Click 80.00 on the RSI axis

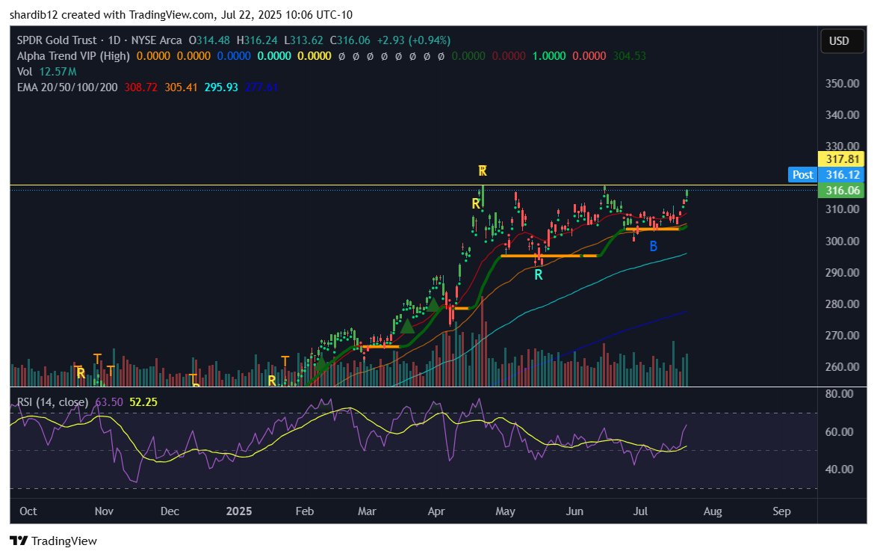[840, 393]
